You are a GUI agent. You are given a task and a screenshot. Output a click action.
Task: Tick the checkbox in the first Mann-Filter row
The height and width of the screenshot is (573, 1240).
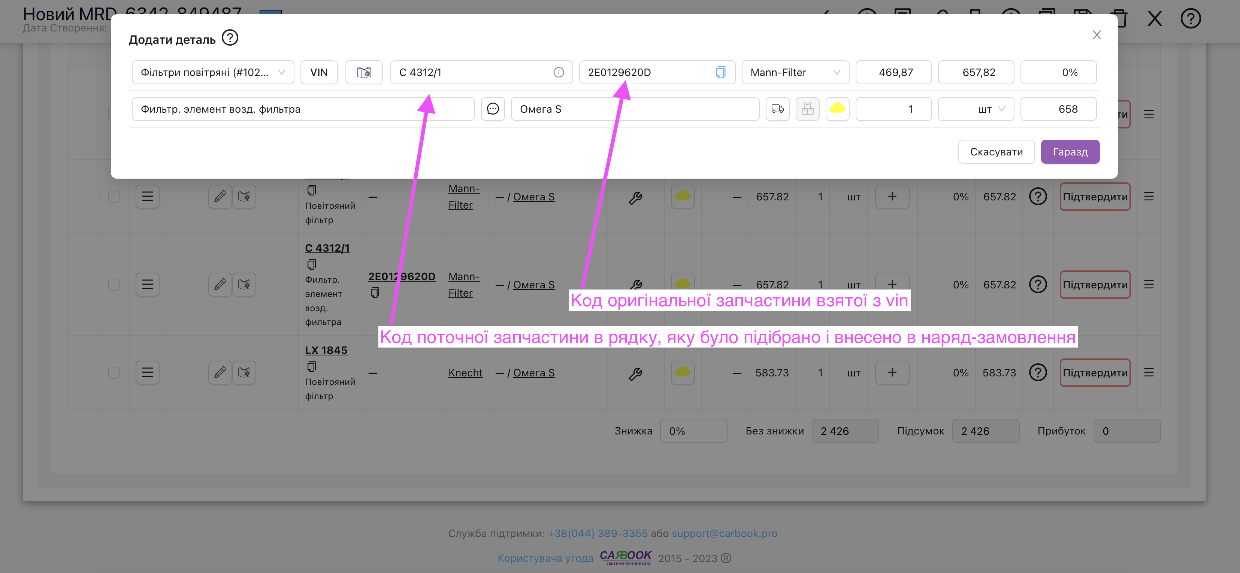coord(114,196)
